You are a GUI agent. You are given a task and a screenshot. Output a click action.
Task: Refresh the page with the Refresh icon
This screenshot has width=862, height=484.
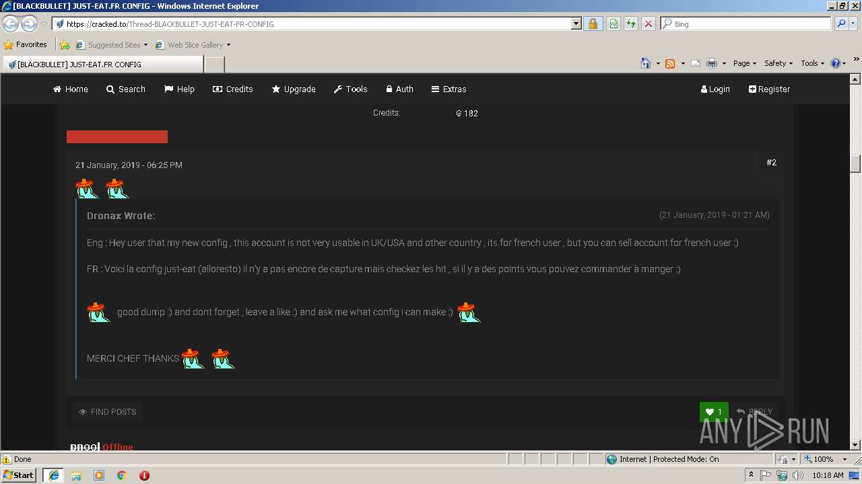click(630, 24)
